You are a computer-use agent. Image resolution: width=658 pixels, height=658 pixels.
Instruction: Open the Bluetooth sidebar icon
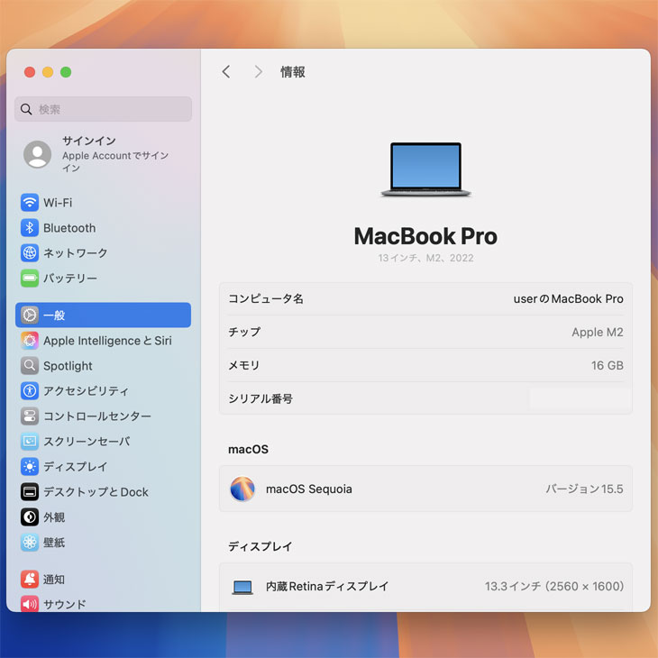tap(30, 228)
